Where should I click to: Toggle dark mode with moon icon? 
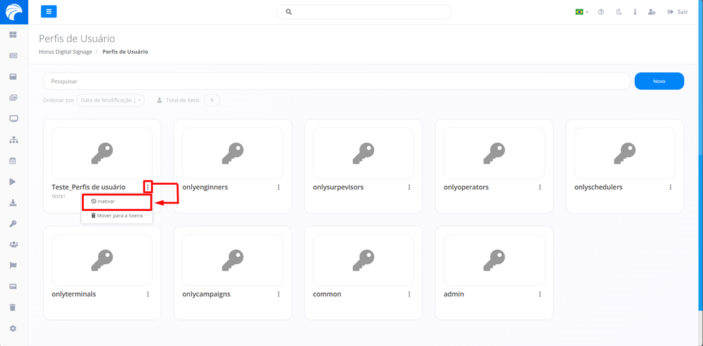coord(618,12)
